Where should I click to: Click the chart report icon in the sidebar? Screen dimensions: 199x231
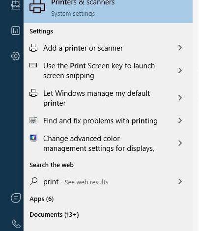(x=16, y=30)
